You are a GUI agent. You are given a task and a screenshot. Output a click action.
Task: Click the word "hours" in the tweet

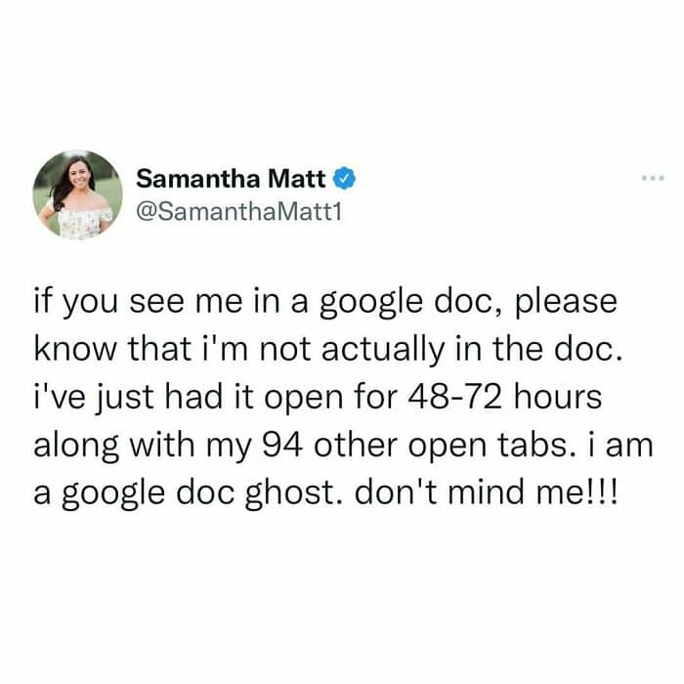pyautogui.click(x=558, y=397)
